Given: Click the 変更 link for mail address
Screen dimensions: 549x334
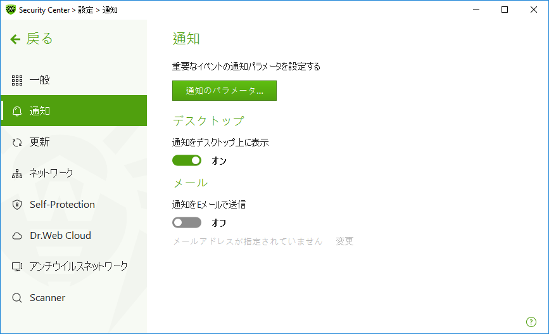Looking at the screenshot, I should pyautogui.click(x=344, y=241).
